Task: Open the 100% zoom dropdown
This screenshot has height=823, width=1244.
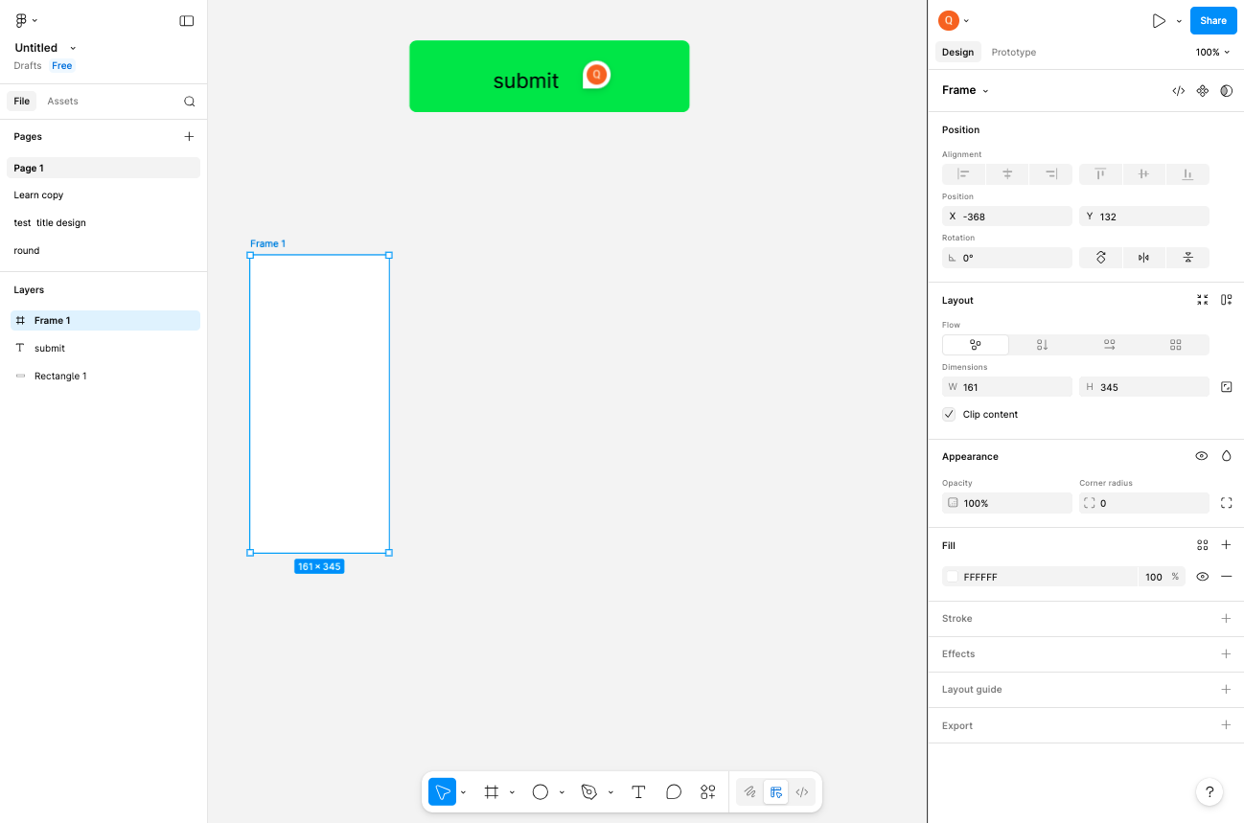Action: pyautogui.click(x=1212, y=53)
